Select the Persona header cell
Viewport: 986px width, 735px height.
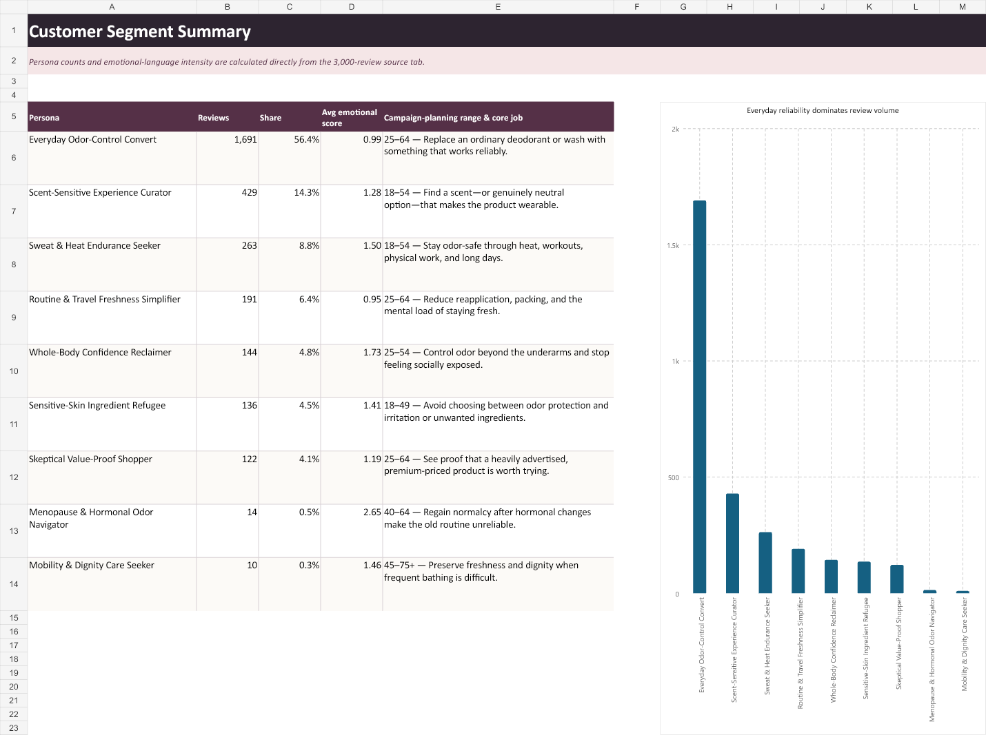click(x=112, y=117)
